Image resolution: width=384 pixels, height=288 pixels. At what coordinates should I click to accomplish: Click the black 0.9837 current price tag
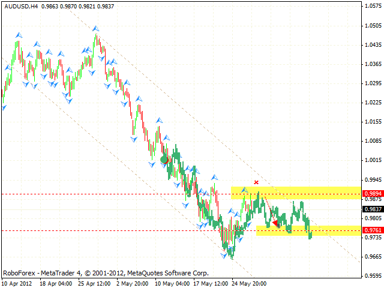(371, 209)
